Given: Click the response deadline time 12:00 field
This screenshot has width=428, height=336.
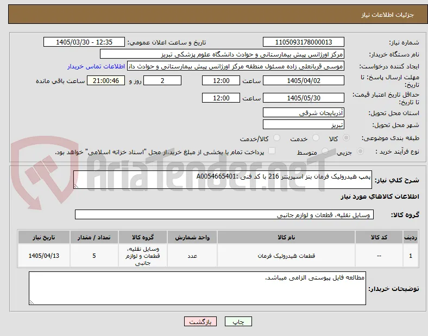Looking at the screenshot, I should pyautogui.click(x=221, y=80).
